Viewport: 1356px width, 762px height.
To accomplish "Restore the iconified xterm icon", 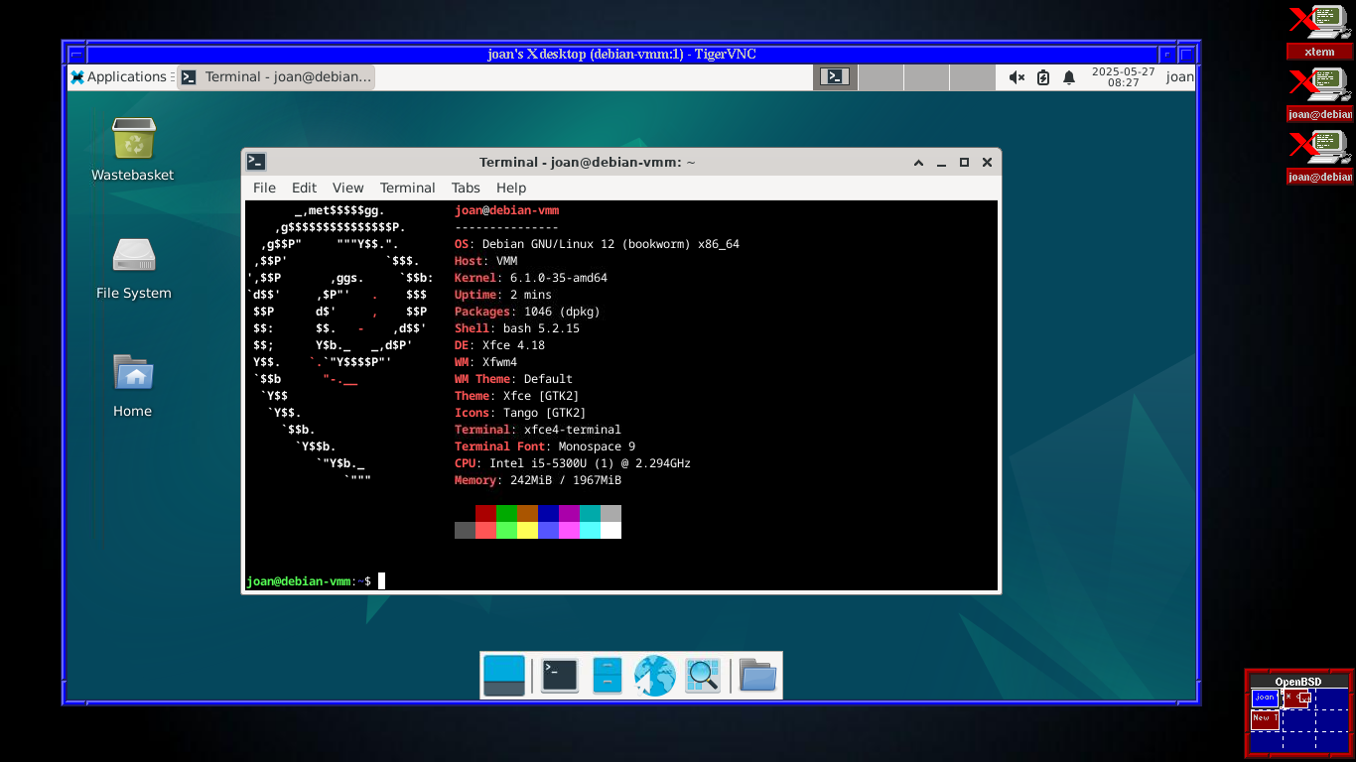I will tap(1320, 31).
